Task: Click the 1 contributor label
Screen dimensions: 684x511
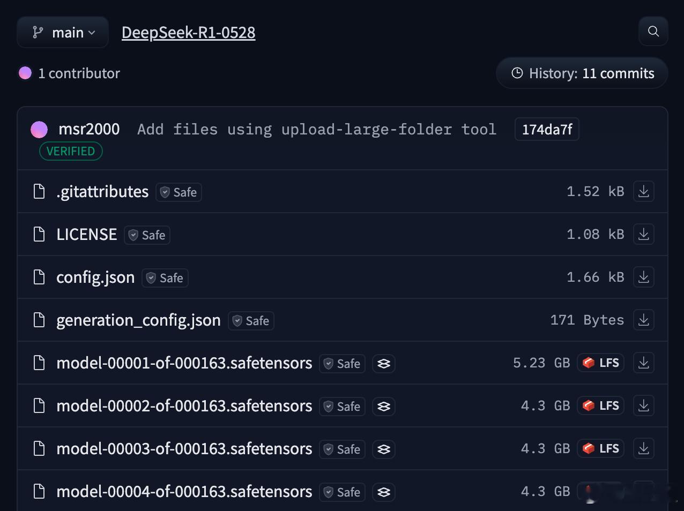Action: (x=79, y=73)
